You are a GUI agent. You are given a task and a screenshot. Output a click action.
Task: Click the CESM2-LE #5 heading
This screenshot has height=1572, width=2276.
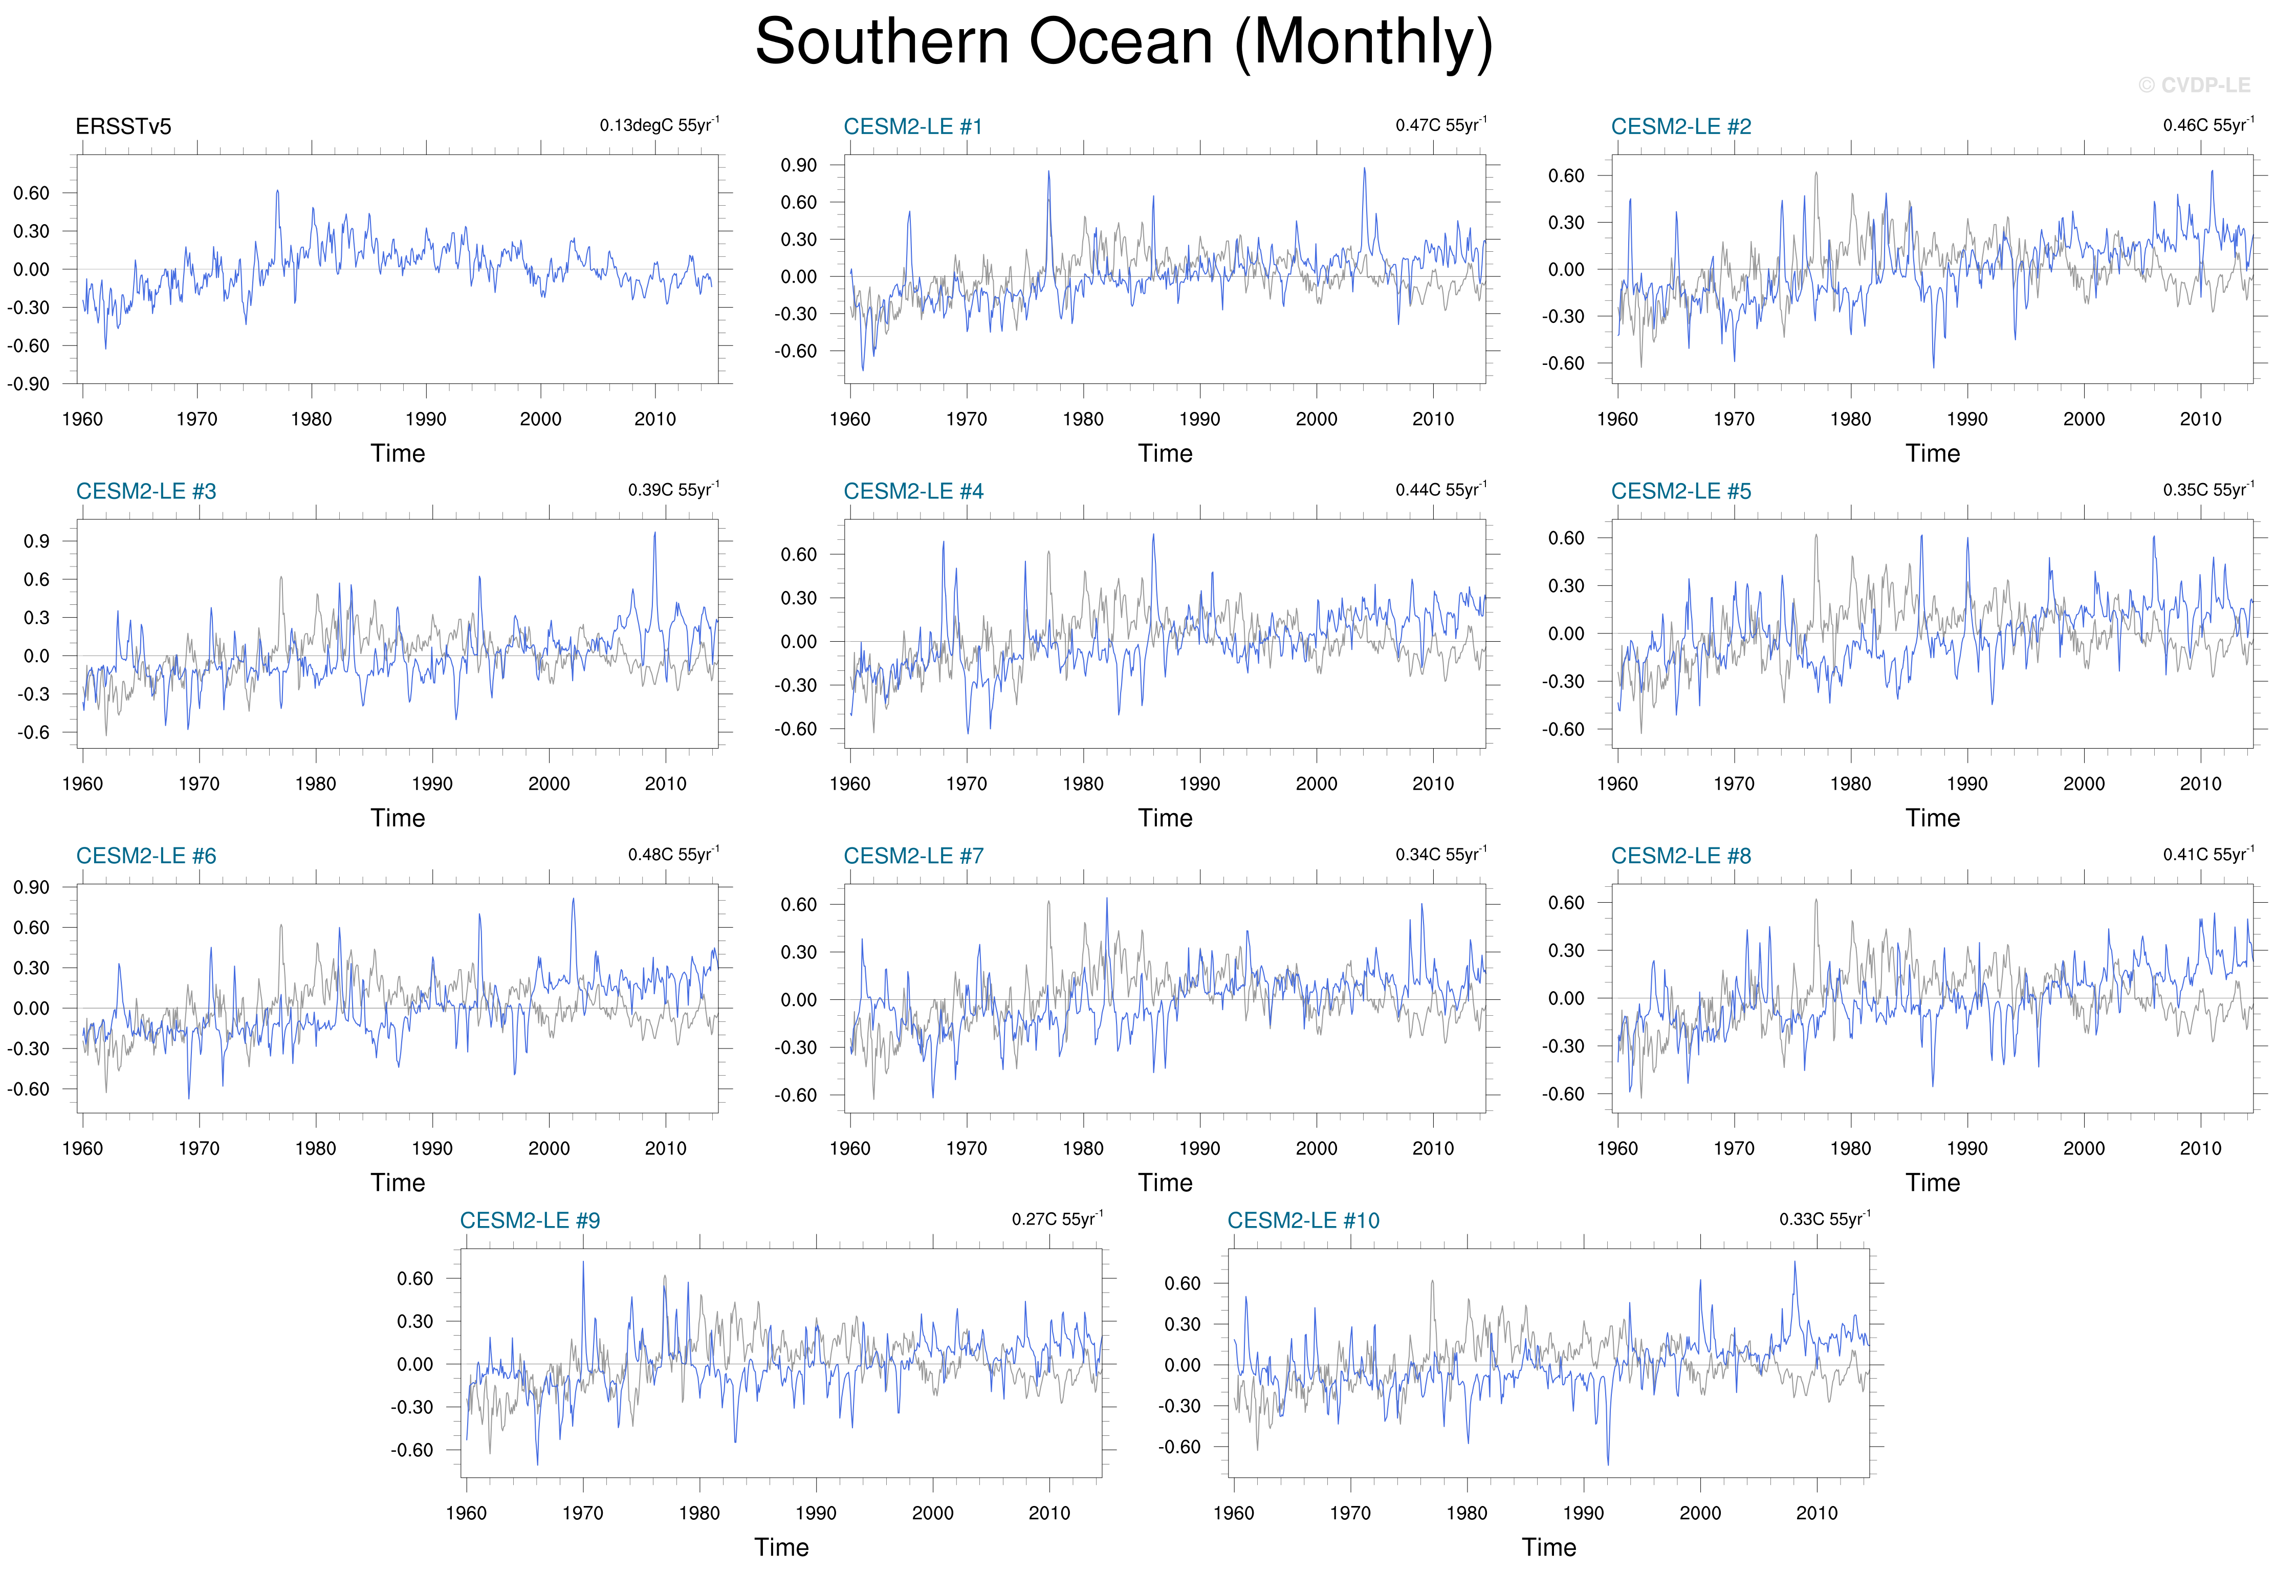[1680, 491]
